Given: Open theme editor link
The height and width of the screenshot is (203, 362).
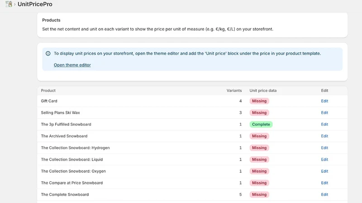Looking at the screenshot, I should point(72,65).
